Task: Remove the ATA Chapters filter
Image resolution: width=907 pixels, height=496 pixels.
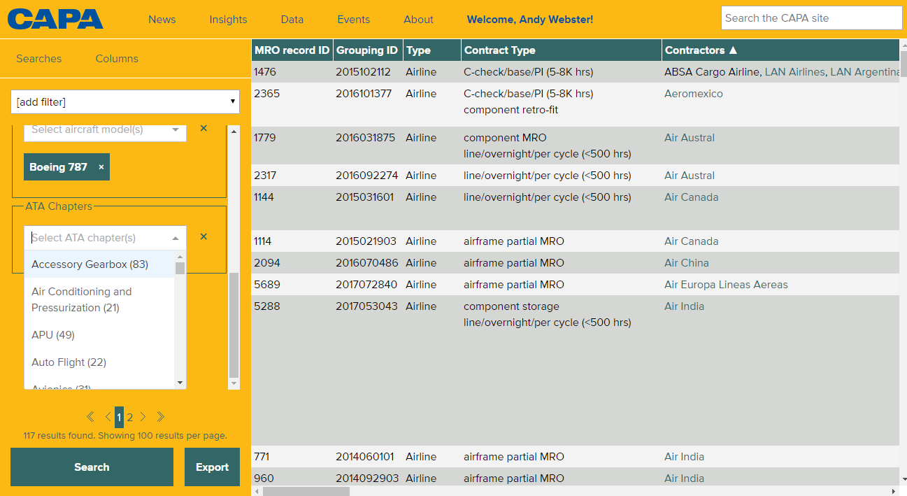Action: coord(203,237)
